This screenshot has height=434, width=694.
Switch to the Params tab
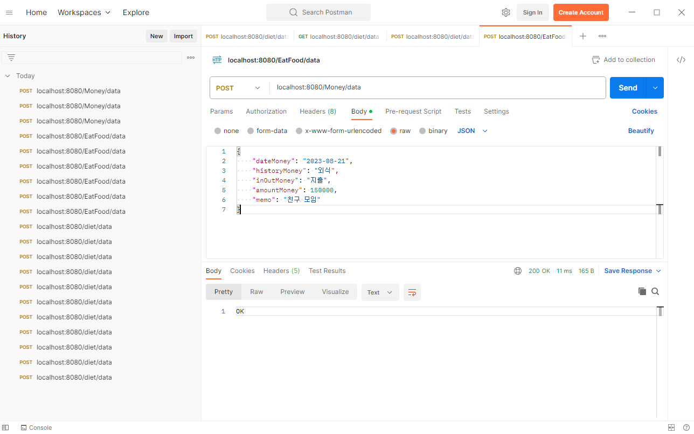click(x=221, y=111)
